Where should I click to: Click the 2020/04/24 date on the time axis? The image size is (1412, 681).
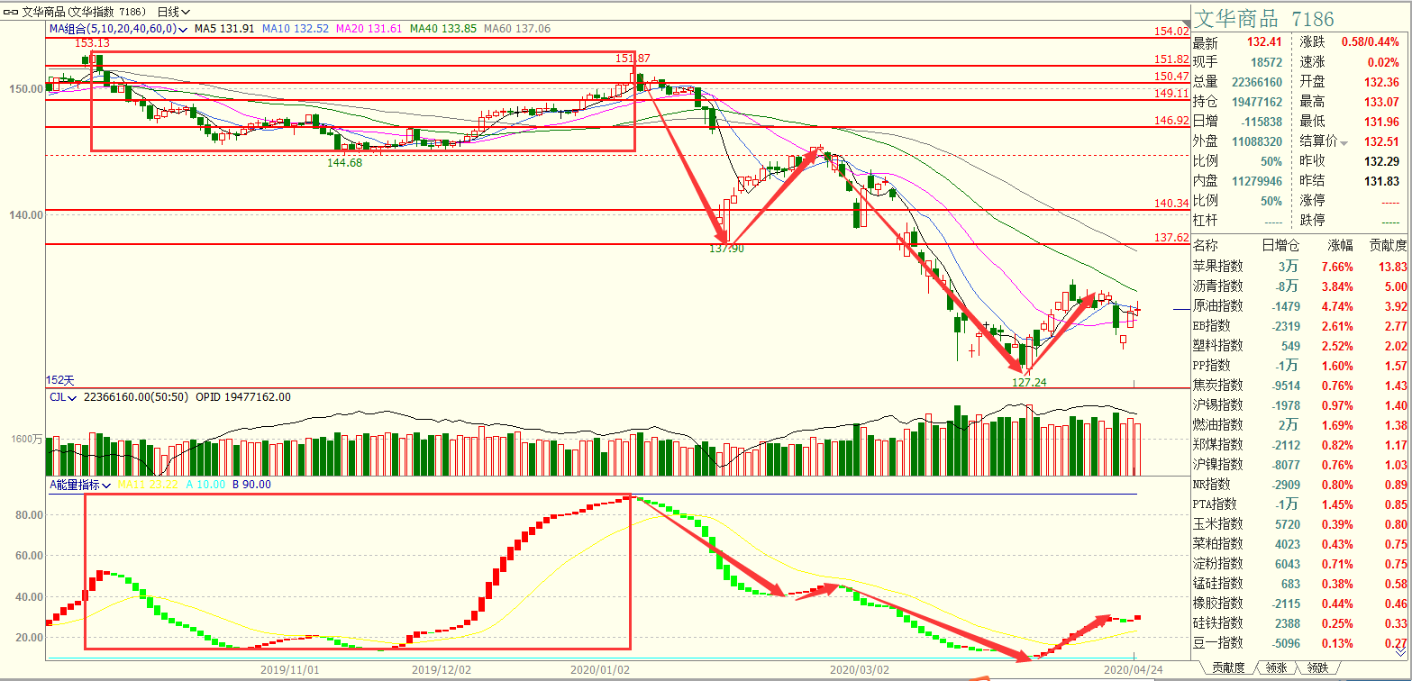click(x=1135, y=670)
